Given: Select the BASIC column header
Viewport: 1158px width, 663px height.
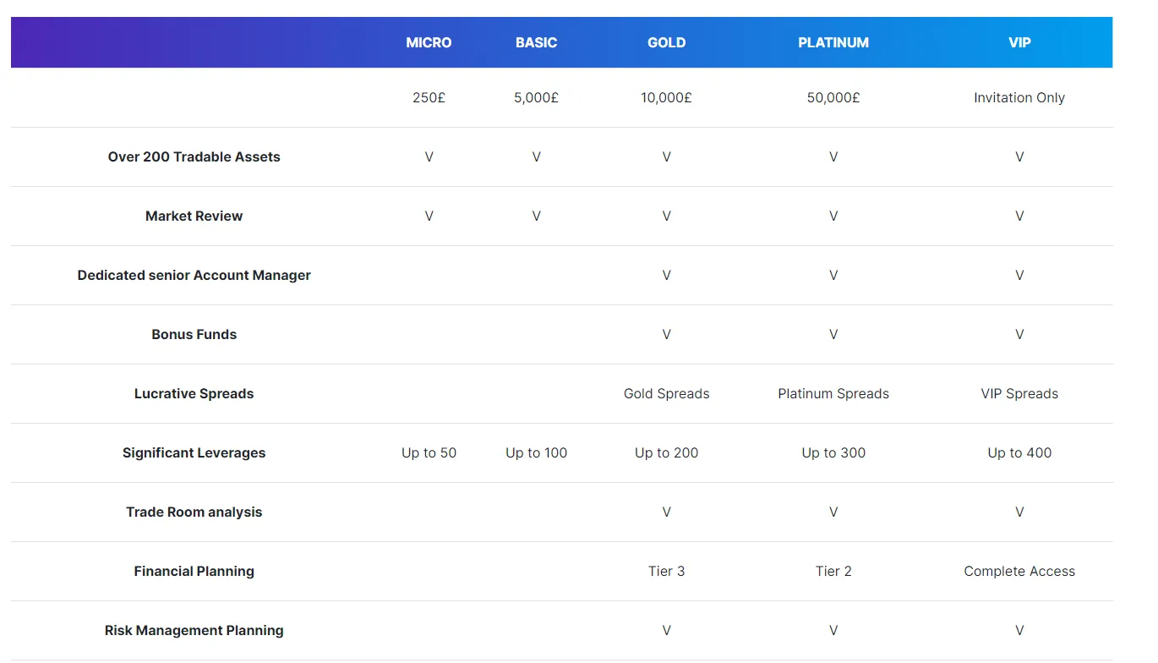Looking at the screenshot, I should (x=536, y=42).
